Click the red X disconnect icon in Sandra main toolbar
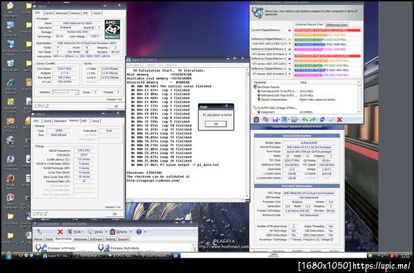This screenshot has height=273, width=414. click(x=60, y=232)
